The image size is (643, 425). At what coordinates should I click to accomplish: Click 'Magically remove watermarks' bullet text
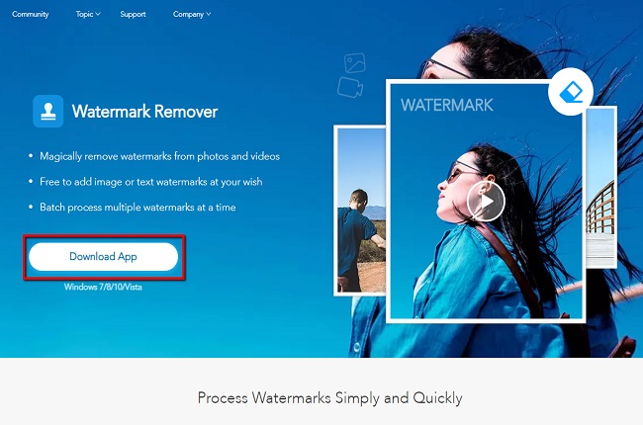159,156
